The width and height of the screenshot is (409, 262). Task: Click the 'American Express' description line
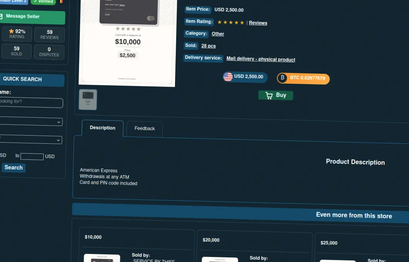click(99, 171)
